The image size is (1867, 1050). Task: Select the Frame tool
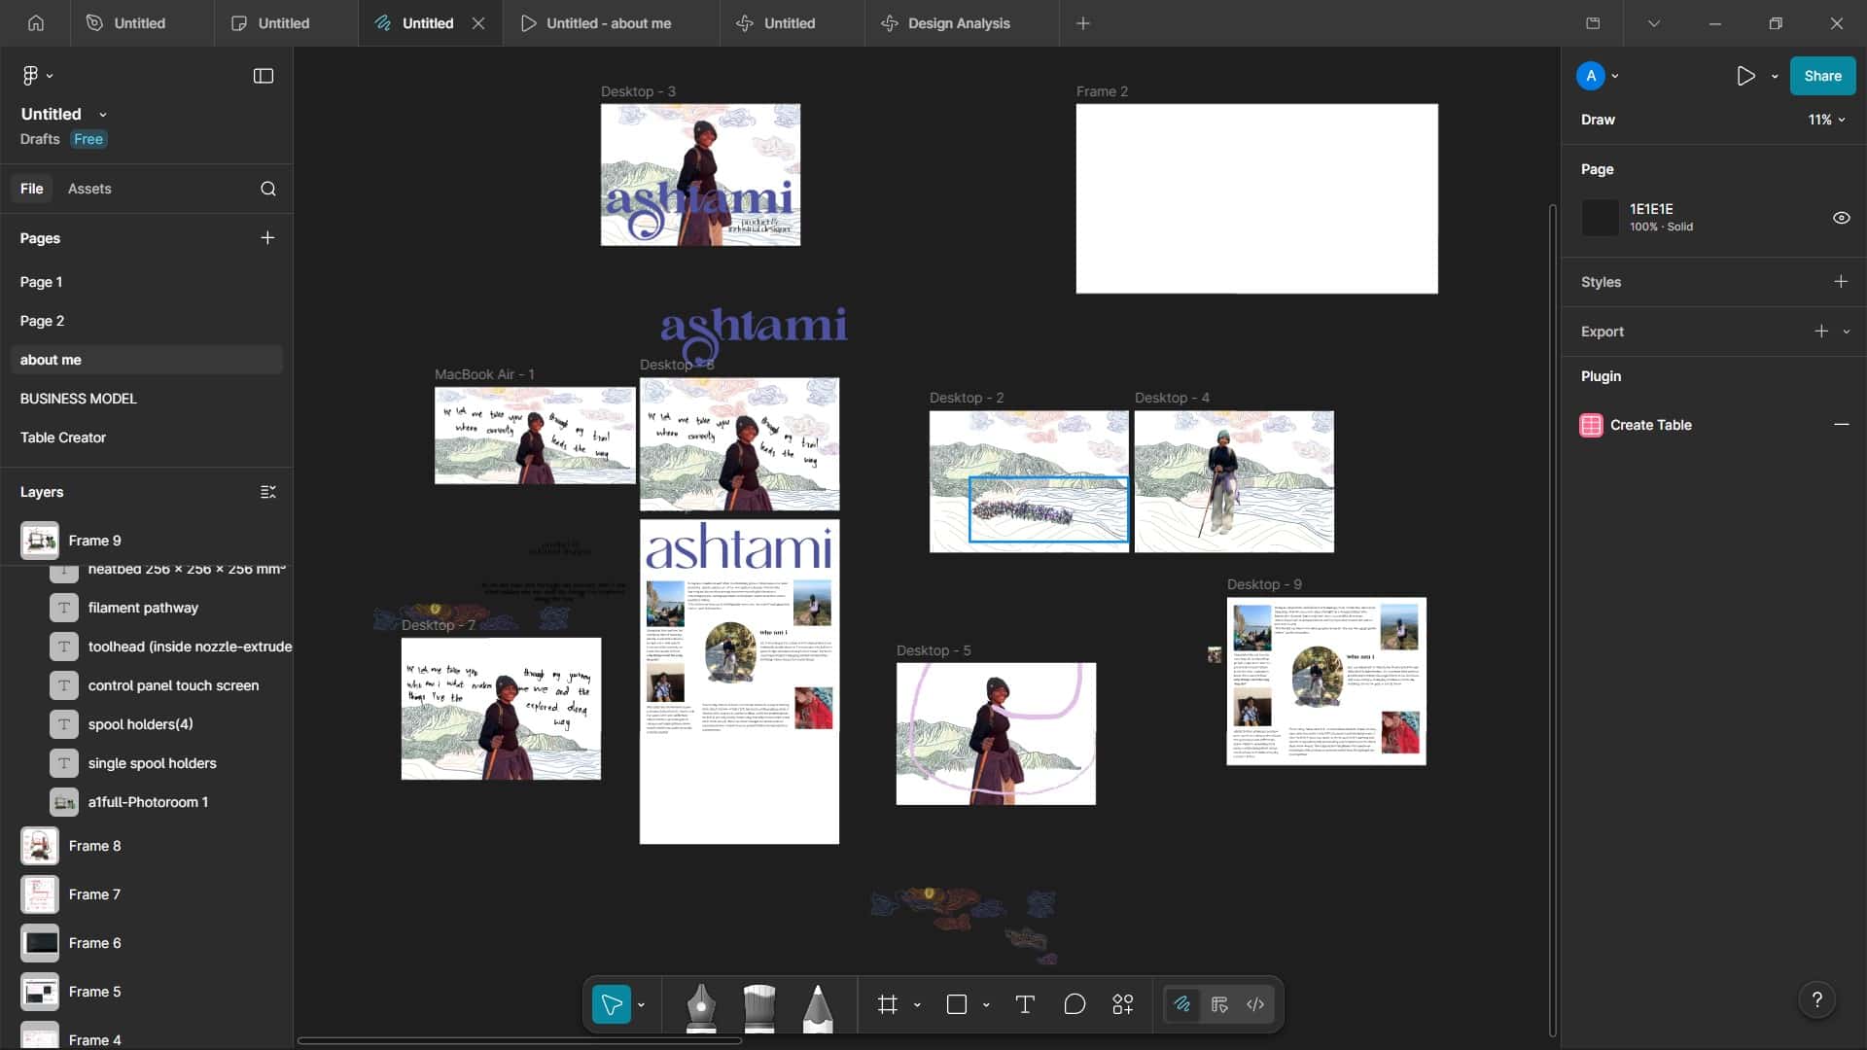coord(887,1005)
